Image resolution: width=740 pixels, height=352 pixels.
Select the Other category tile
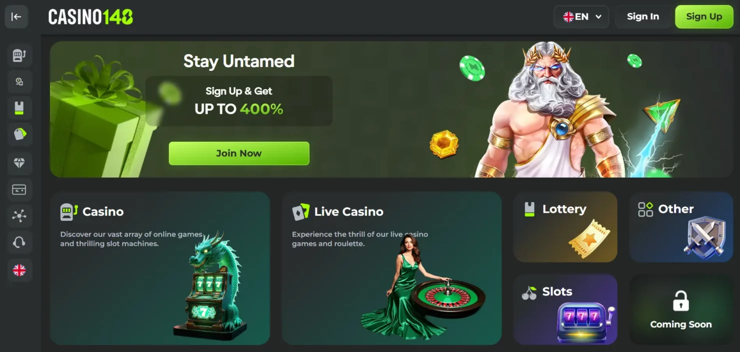tap(681, 227)
